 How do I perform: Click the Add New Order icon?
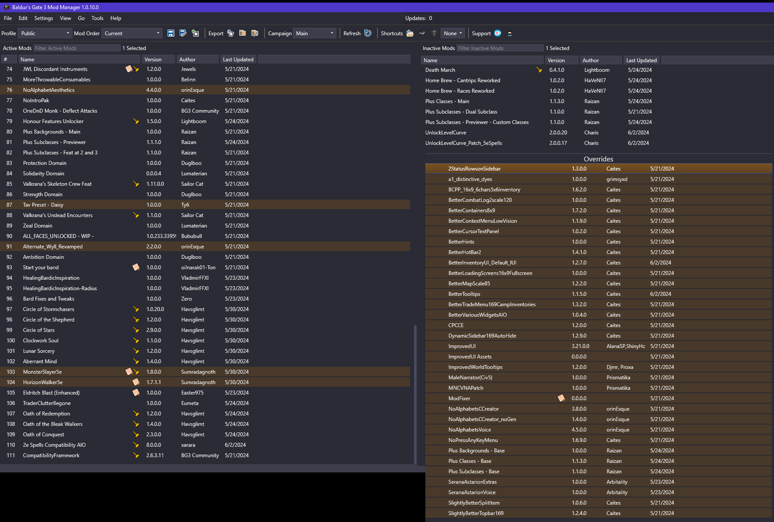(195, 33)
